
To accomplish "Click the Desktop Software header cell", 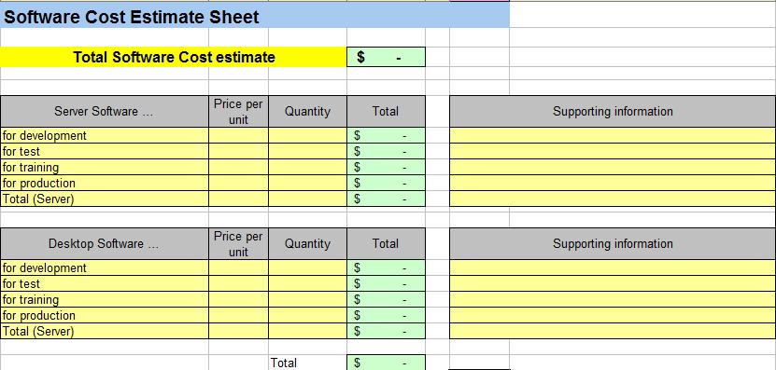I will pos(105,243).
